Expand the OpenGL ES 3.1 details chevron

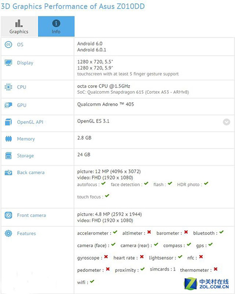[227, 122]
